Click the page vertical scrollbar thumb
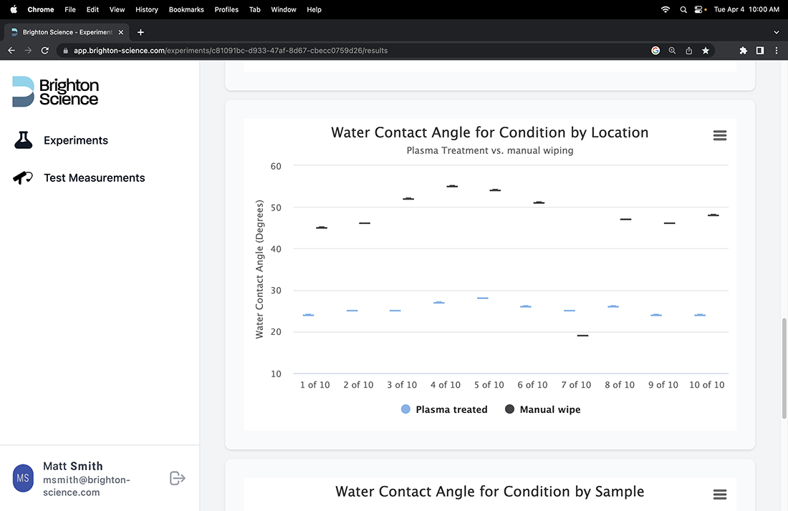This screenshot has height=511, width=788. [784, 369]
